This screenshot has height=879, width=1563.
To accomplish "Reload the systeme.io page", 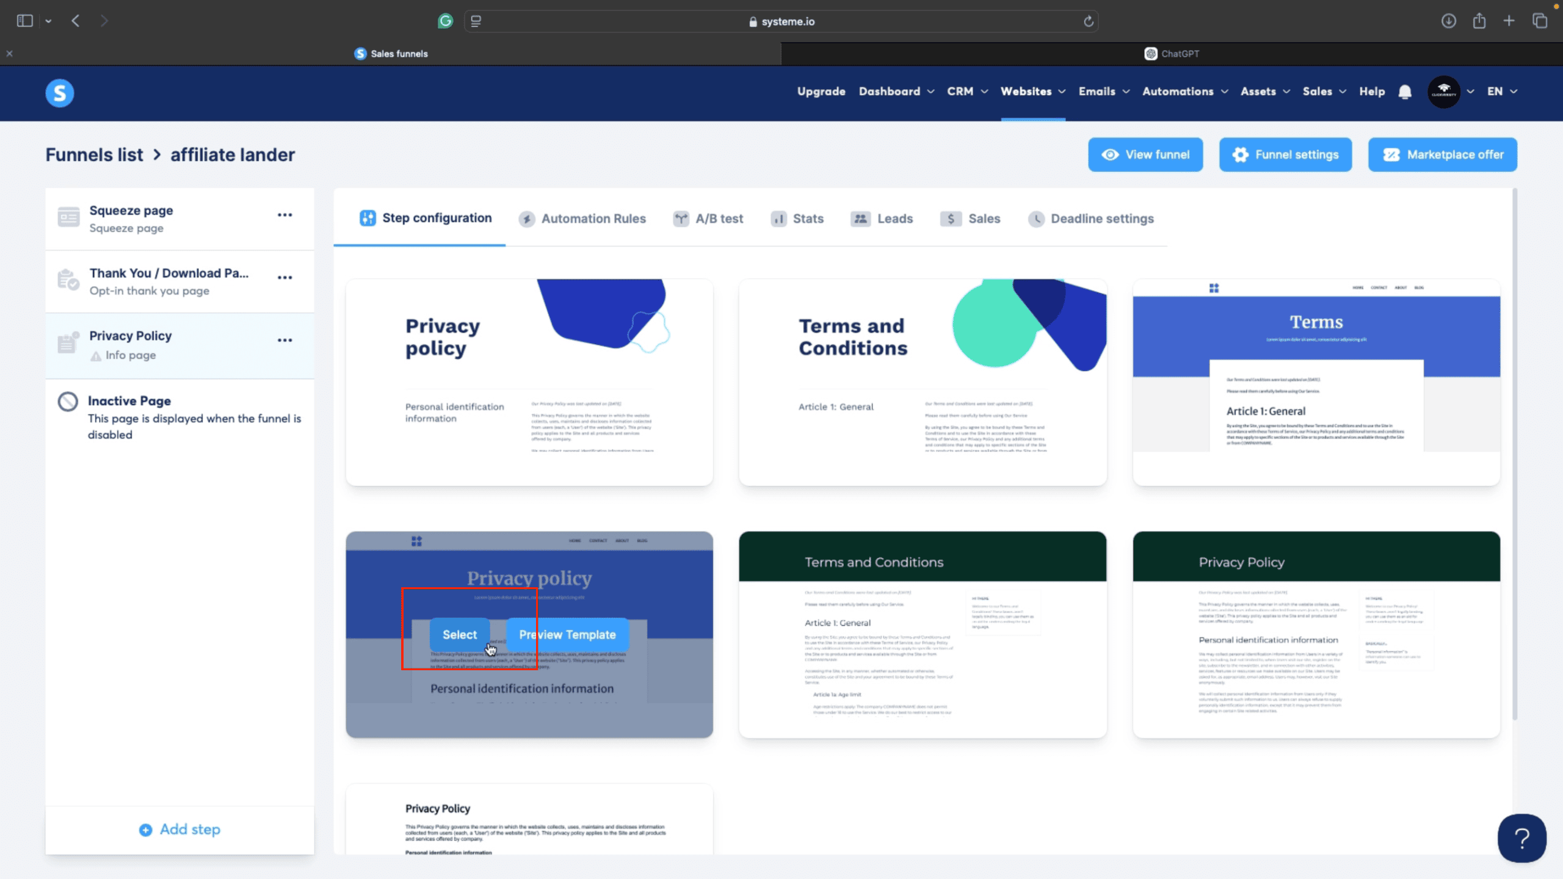I will pyautogui.click(x=1088, y=21).
